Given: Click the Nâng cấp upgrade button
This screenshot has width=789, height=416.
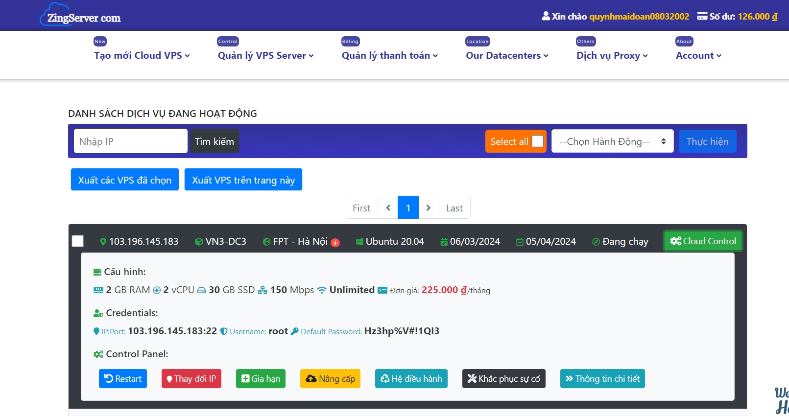Looking at the screenshot, I should [331, 379].
